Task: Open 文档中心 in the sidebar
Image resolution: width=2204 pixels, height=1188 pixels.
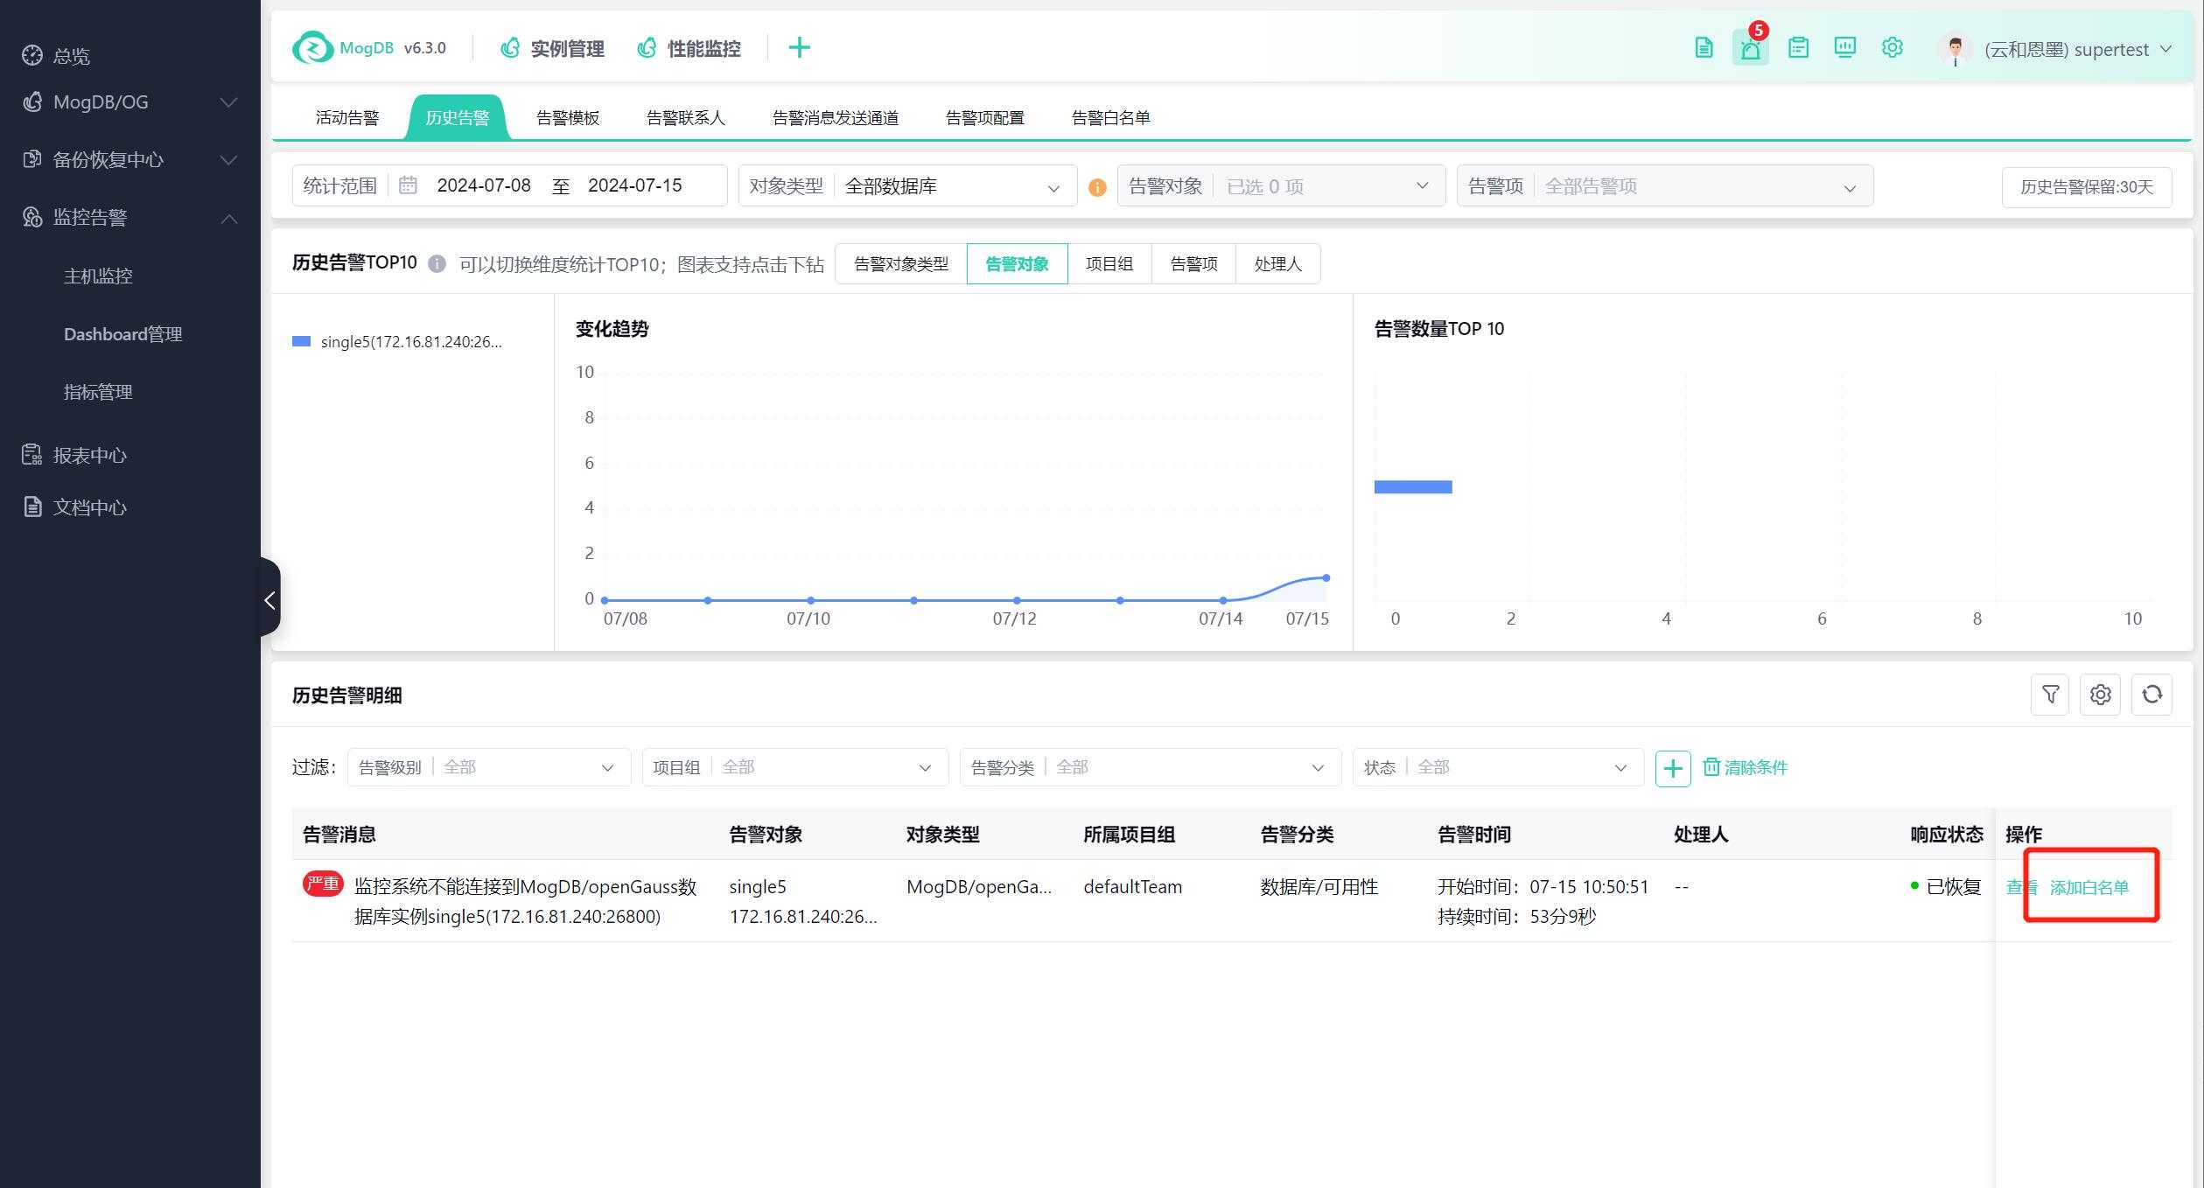Action: (75, 507)
